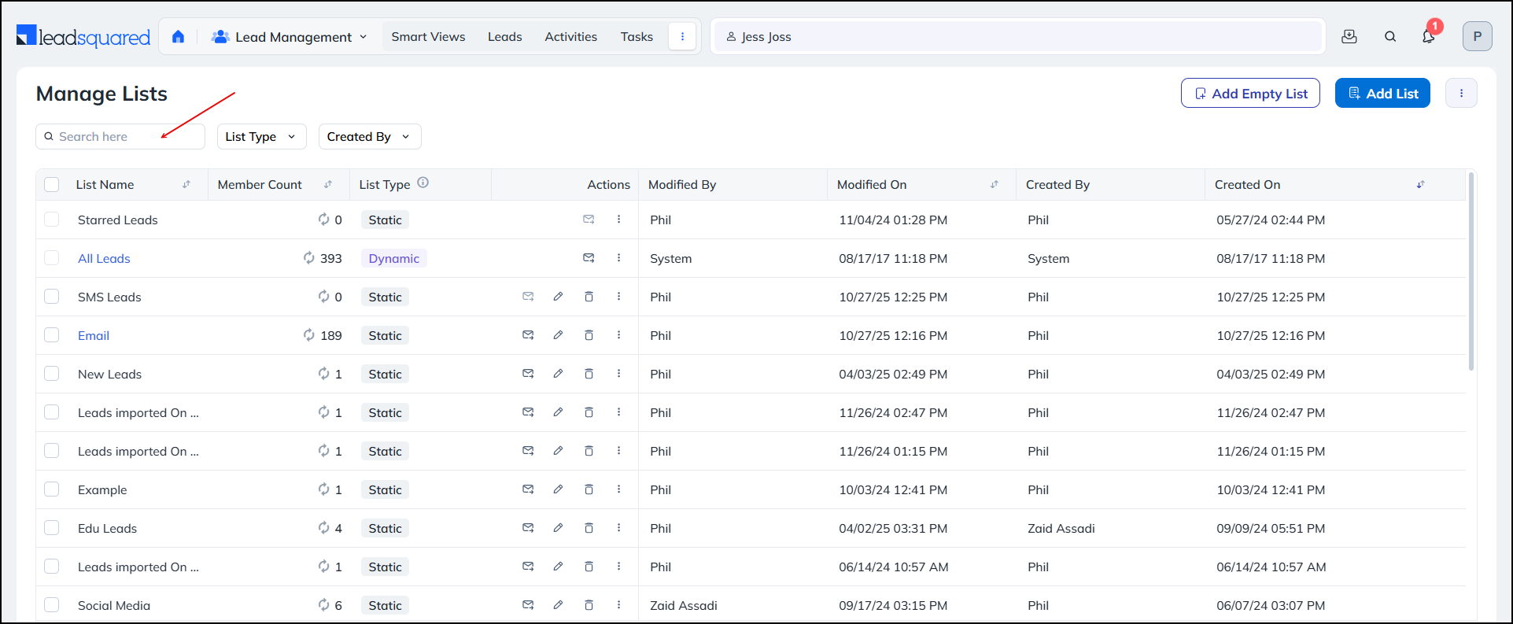Sort by Member Count column
Image resolution: width=1513 pixels, height=624 pixels.
coord(328,184)
